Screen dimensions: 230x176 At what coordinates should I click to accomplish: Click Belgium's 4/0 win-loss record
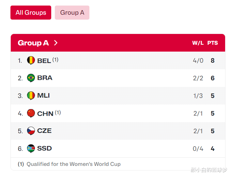198,61
